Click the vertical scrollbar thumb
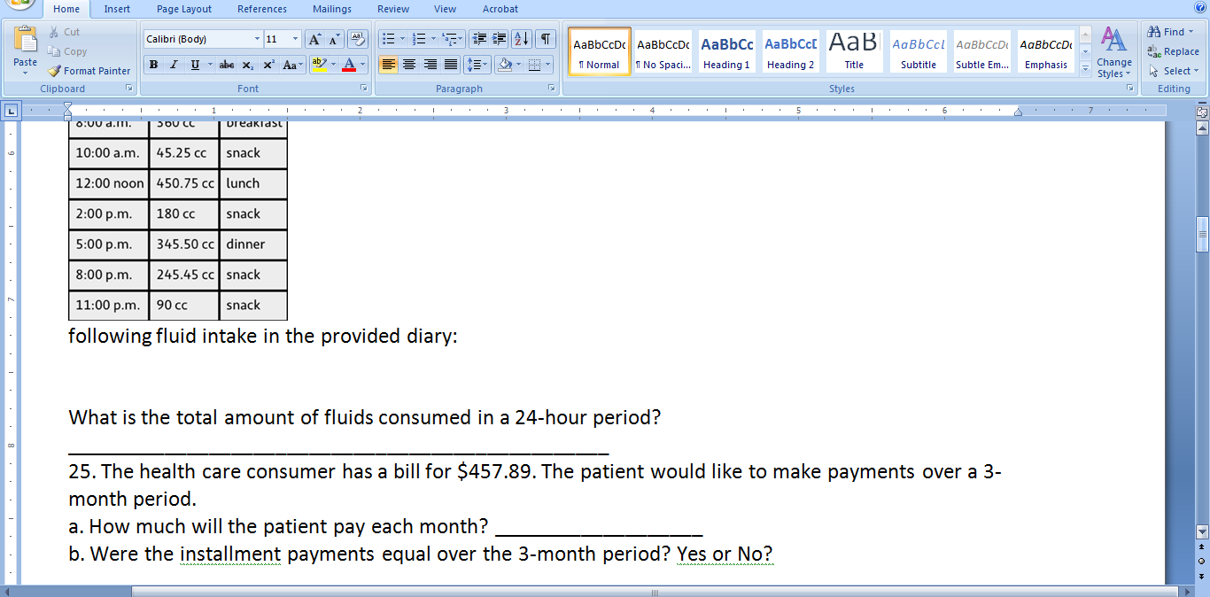Screen dimensions: 1210x597 pos(1202,235)
